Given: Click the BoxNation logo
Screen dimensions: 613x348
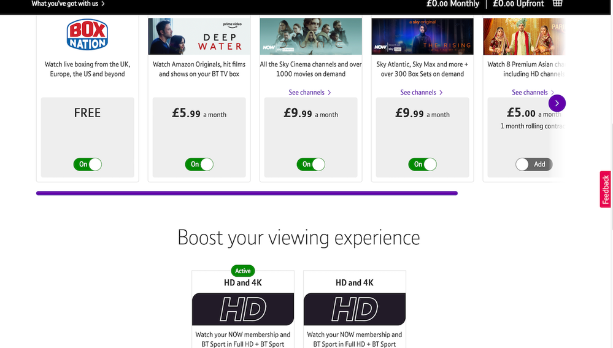Looking at the screenshot, I should pyautogui.click(x=88, y=34).
